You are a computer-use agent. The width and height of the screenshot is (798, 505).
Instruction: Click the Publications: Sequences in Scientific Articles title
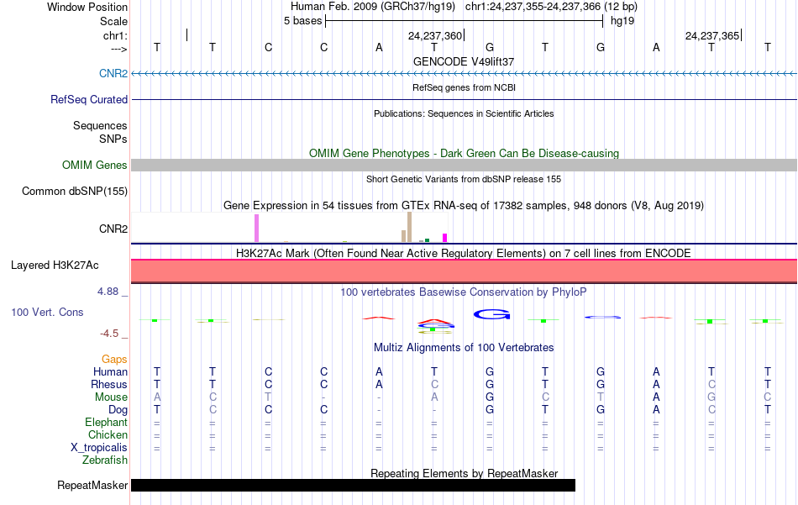[x=464, y=113]
